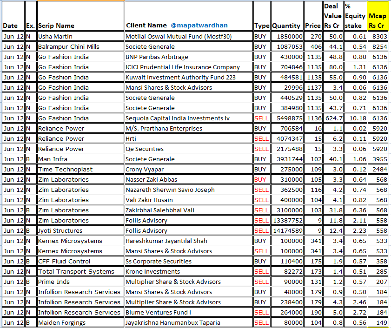Click the 'Mcap Rs Cr' yellow header cell
Image resolution: width=391 pixels, height=328 pixels.
coord(378,16)
